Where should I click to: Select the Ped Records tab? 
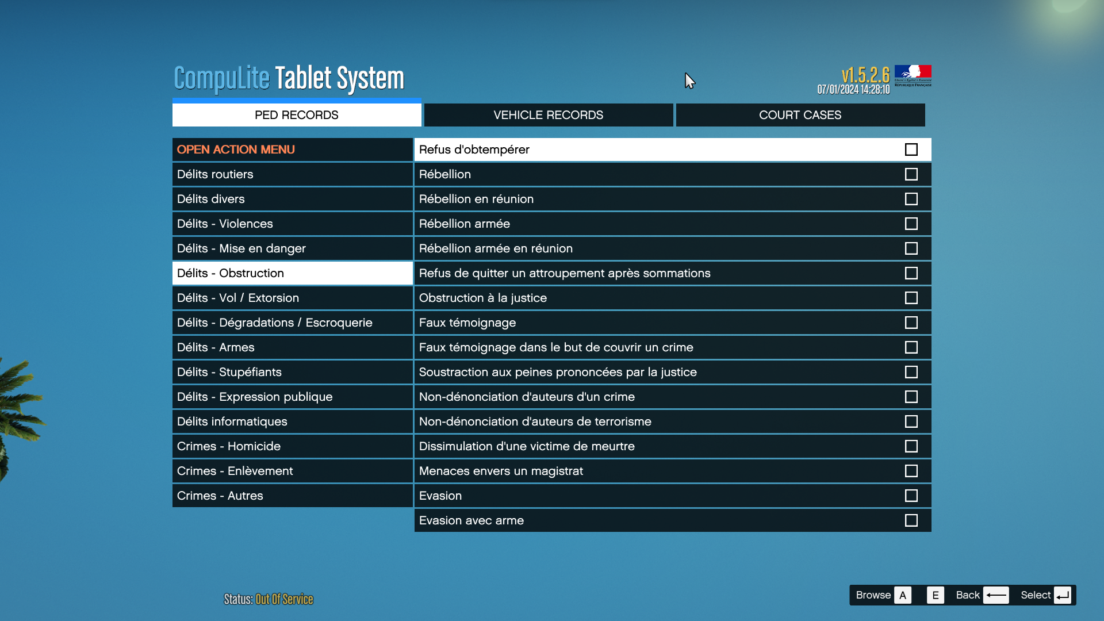pyautogui.click(x=296, y=115)
